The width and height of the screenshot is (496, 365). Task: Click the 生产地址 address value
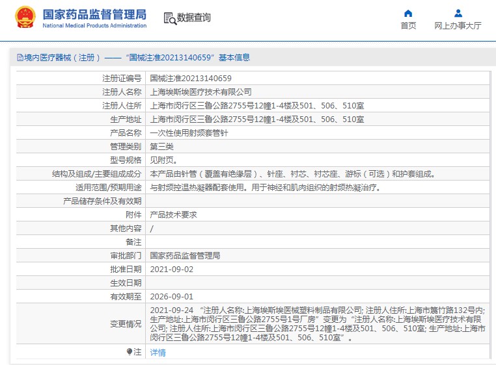(x=257, y=119)
